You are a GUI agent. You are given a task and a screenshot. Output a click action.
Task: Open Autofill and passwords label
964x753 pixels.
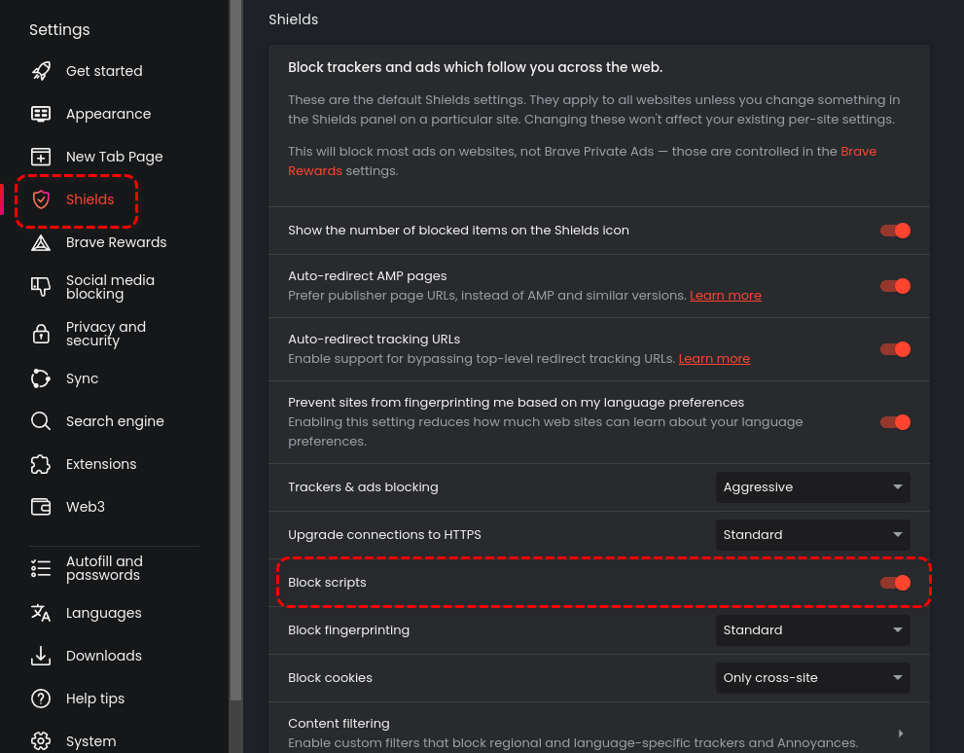tap(104, 568)
